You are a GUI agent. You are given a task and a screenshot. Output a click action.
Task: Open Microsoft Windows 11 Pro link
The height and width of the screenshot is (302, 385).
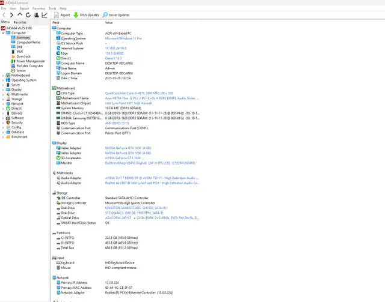point(123,38)
